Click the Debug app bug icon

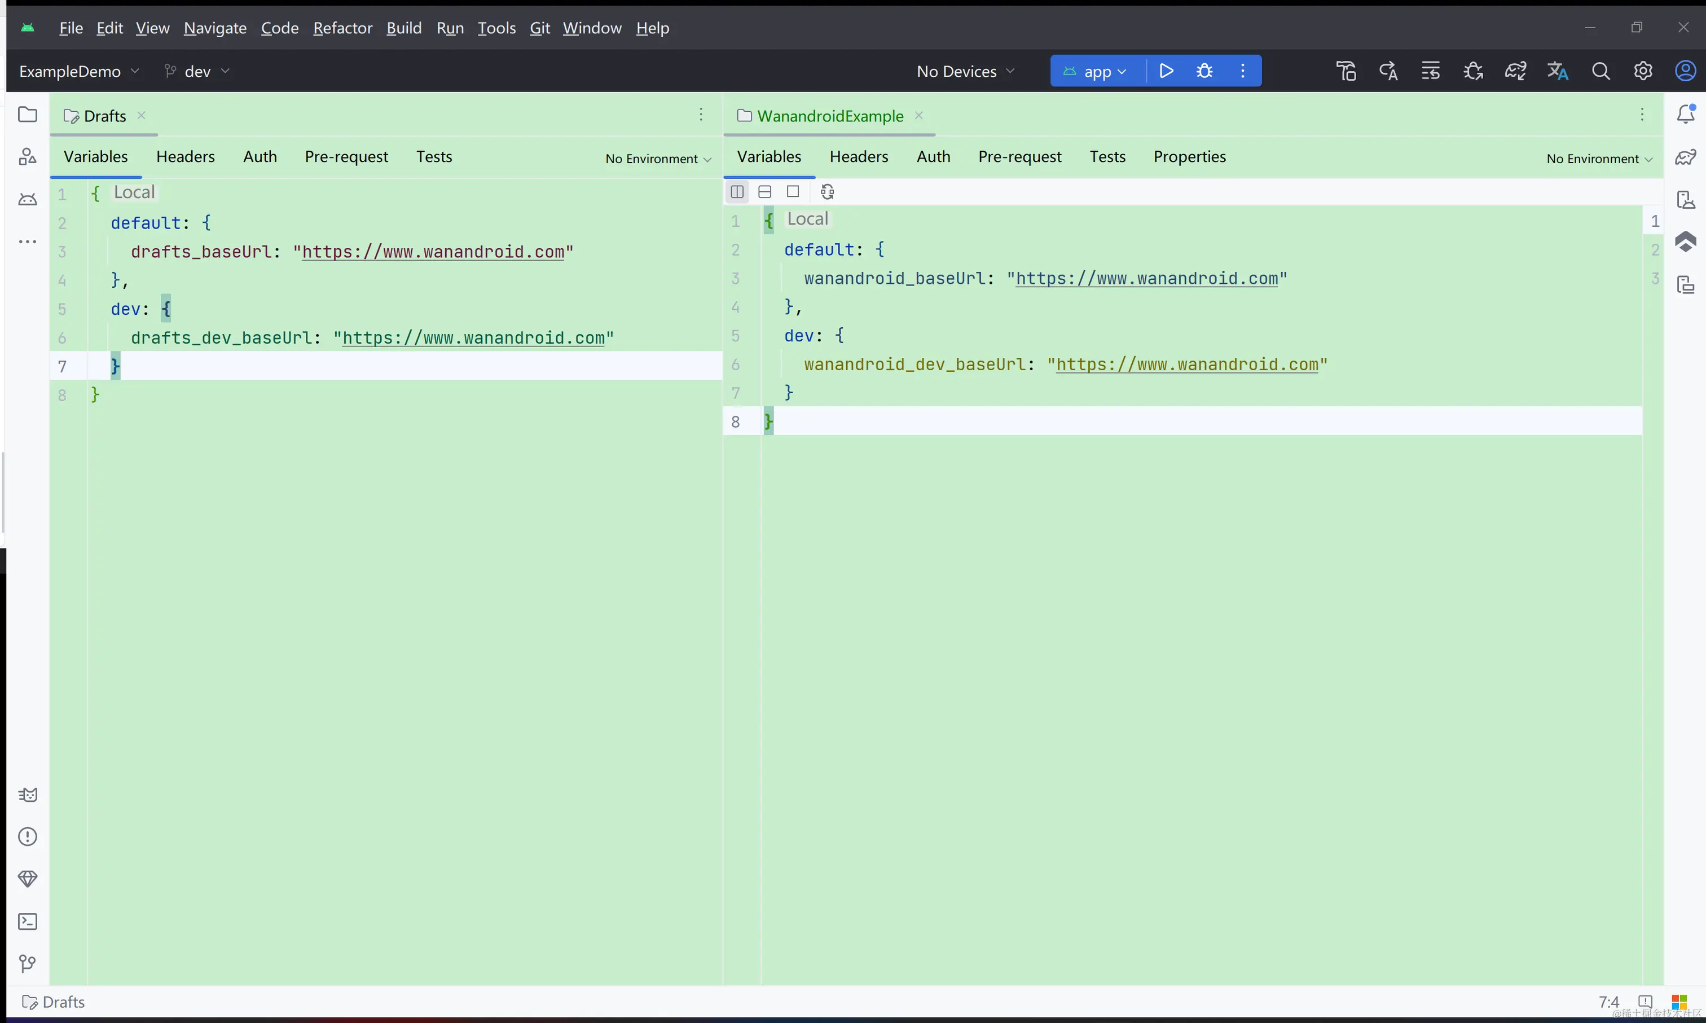(x=1204, y=71)
